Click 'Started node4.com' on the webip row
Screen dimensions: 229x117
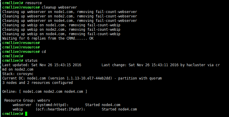click(x=119, y=109)
